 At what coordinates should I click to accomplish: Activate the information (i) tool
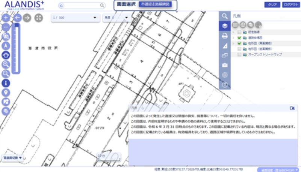(x=6, y=83)
